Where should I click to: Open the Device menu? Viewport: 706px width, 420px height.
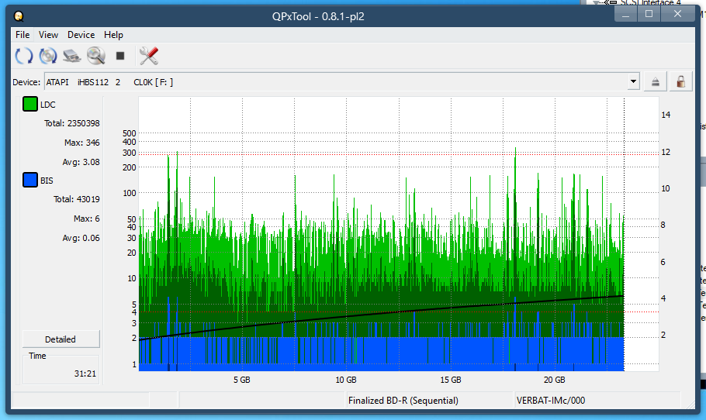pos(81,35)
